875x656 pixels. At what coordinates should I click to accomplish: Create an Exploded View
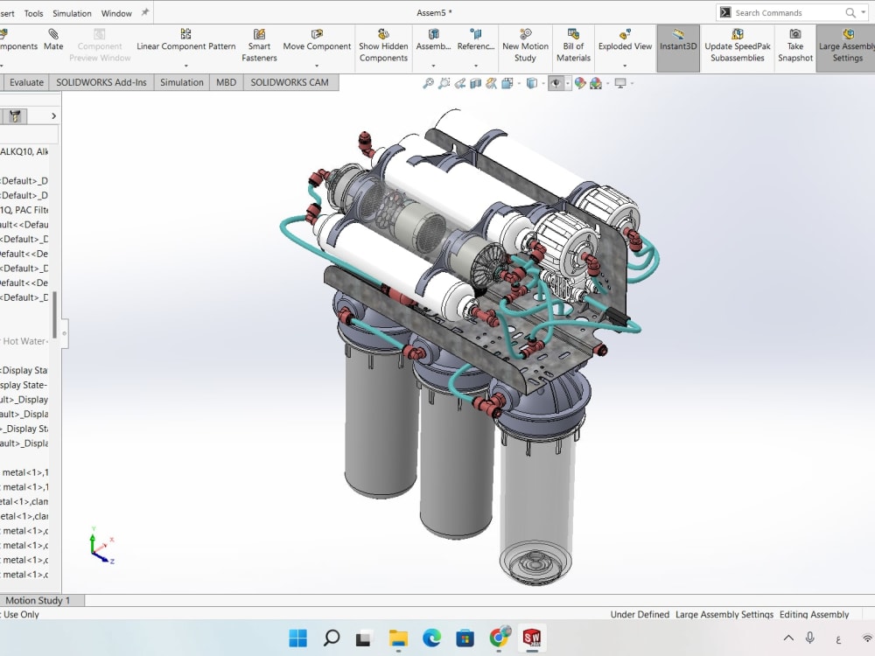click(x=625, y=40)
